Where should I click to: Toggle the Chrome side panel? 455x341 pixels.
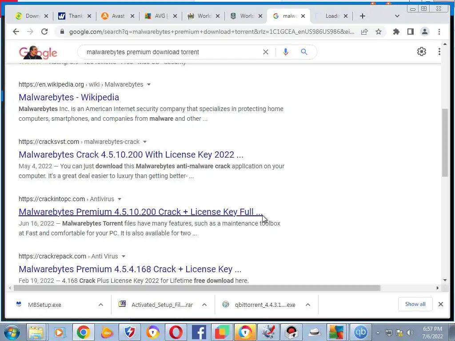[x=410, y=32]
